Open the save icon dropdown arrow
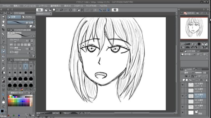Viewport: 211px width, 118px height. [57, 10]
